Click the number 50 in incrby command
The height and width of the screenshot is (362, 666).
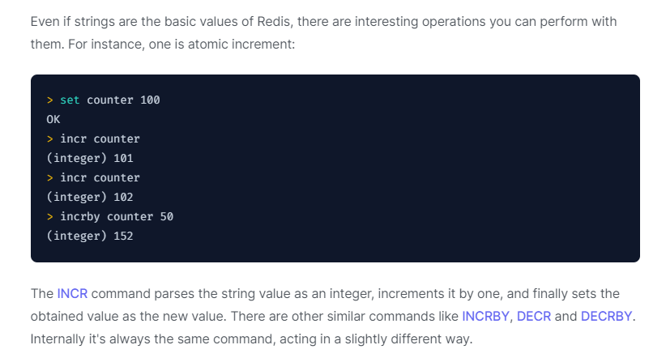[166, 216]
